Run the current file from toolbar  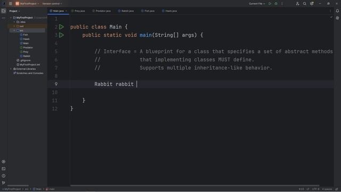270,4
